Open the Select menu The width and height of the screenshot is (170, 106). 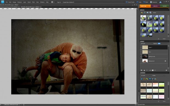[x=29, y=2]
